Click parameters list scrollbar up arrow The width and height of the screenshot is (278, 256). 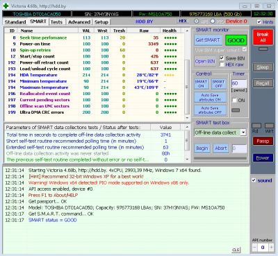(x=187, y=127)
